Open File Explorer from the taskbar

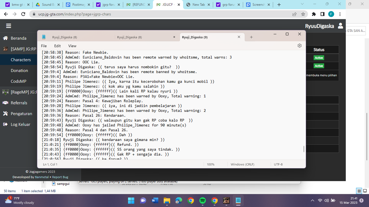pos(167,200)
